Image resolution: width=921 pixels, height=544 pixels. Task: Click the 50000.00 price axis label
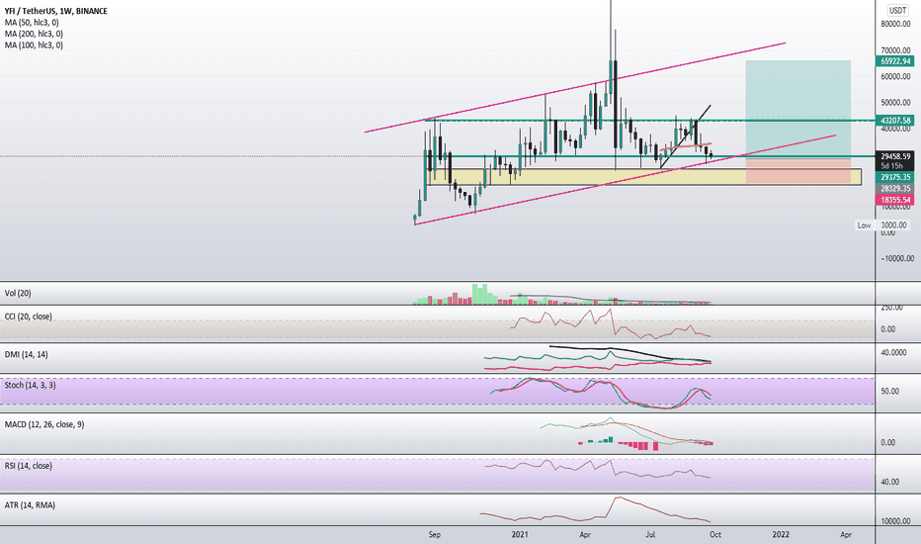pyautogui.click(x=897, y=102)
